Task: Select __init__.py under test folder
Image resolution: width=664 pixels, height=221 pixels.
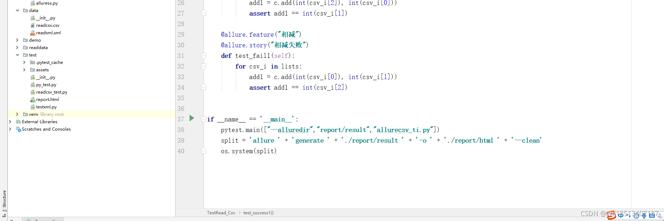Action: [x=43, y=77]
